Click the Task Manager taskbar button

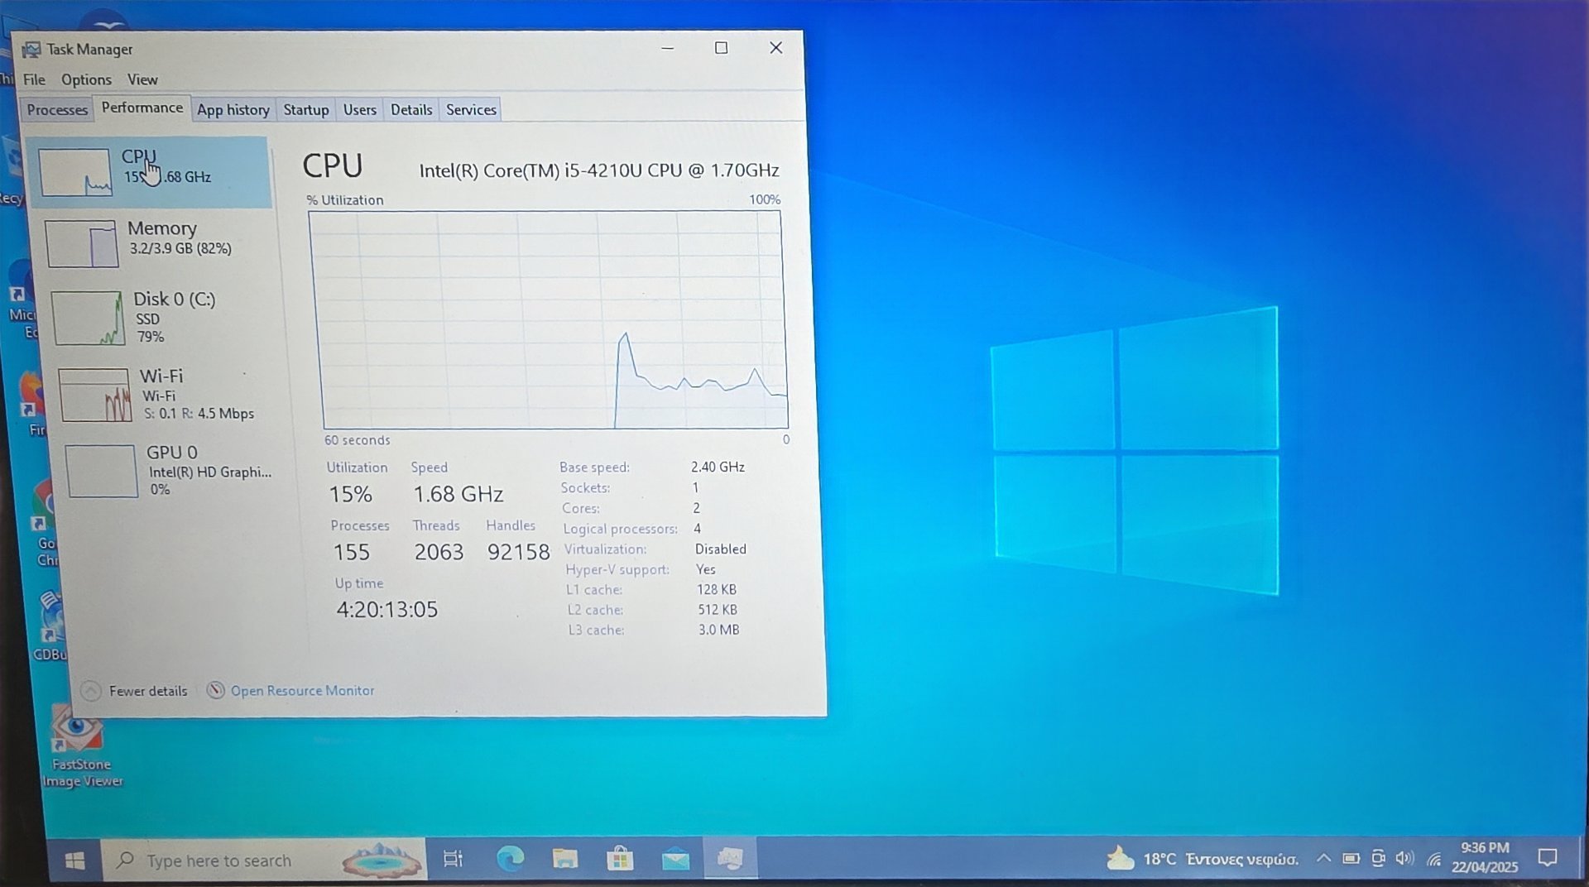click(x=730, y=860)
